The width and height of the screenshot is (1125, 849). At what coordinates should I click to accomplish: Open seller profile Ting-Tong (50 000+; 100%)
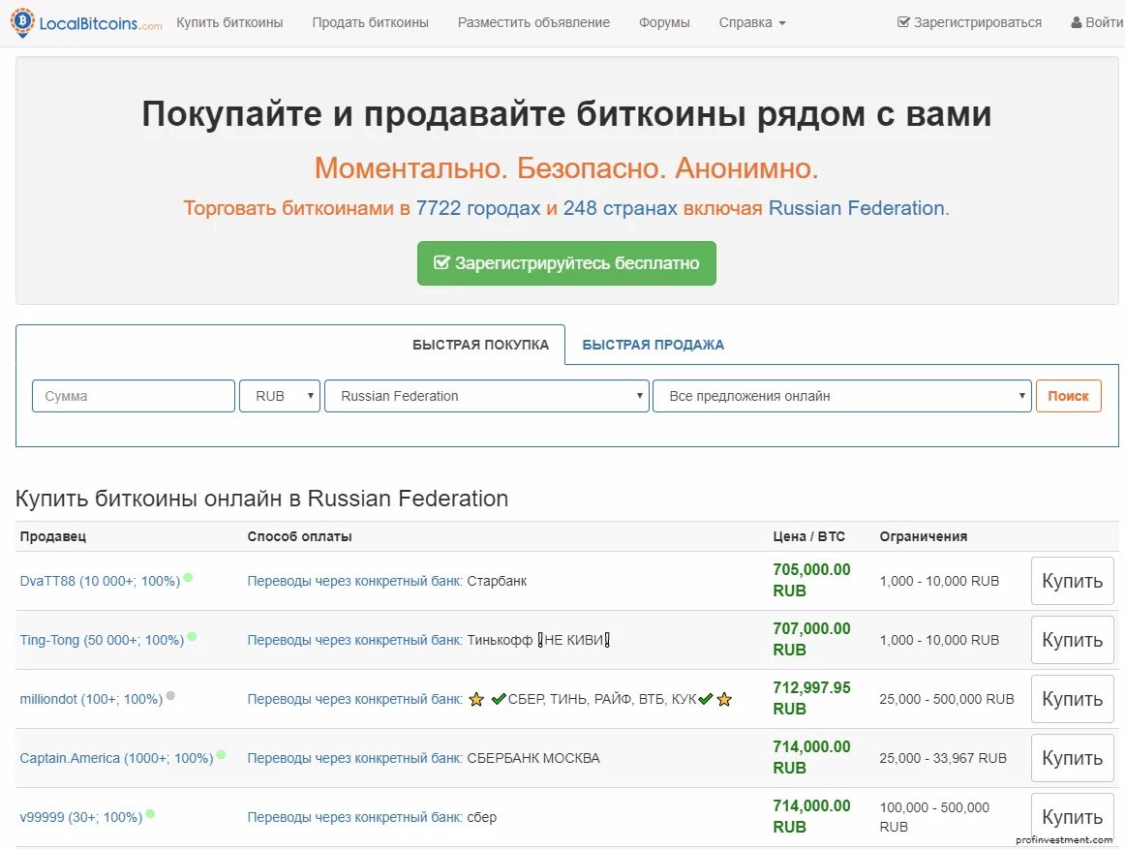pyautogui.click(x=102, y=640)
